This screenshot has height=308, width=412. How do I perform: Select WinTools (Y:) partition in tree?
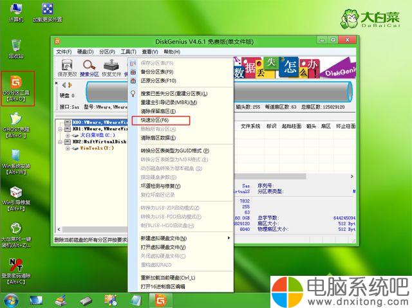(97, 148)
